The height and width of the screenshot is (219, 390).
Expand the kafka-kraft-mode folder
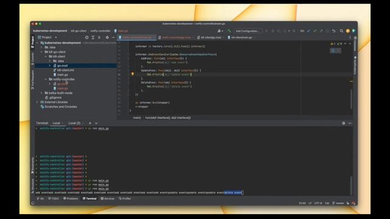41,93
